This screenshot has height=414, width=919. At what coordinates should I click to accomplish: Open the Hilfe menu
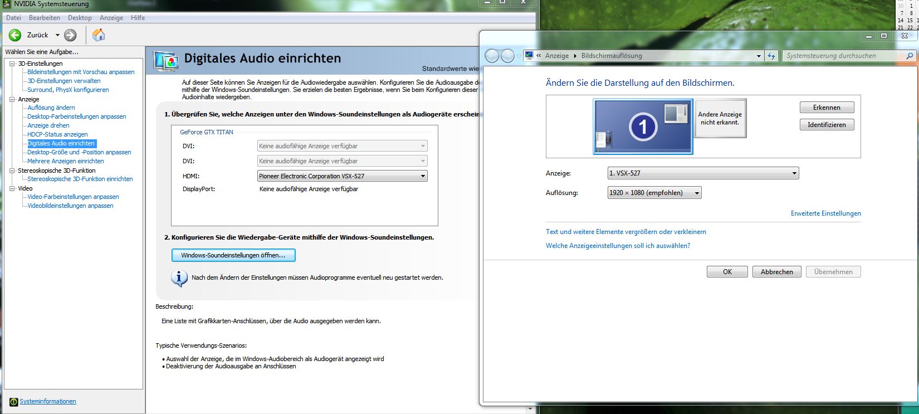click(138, 18)
